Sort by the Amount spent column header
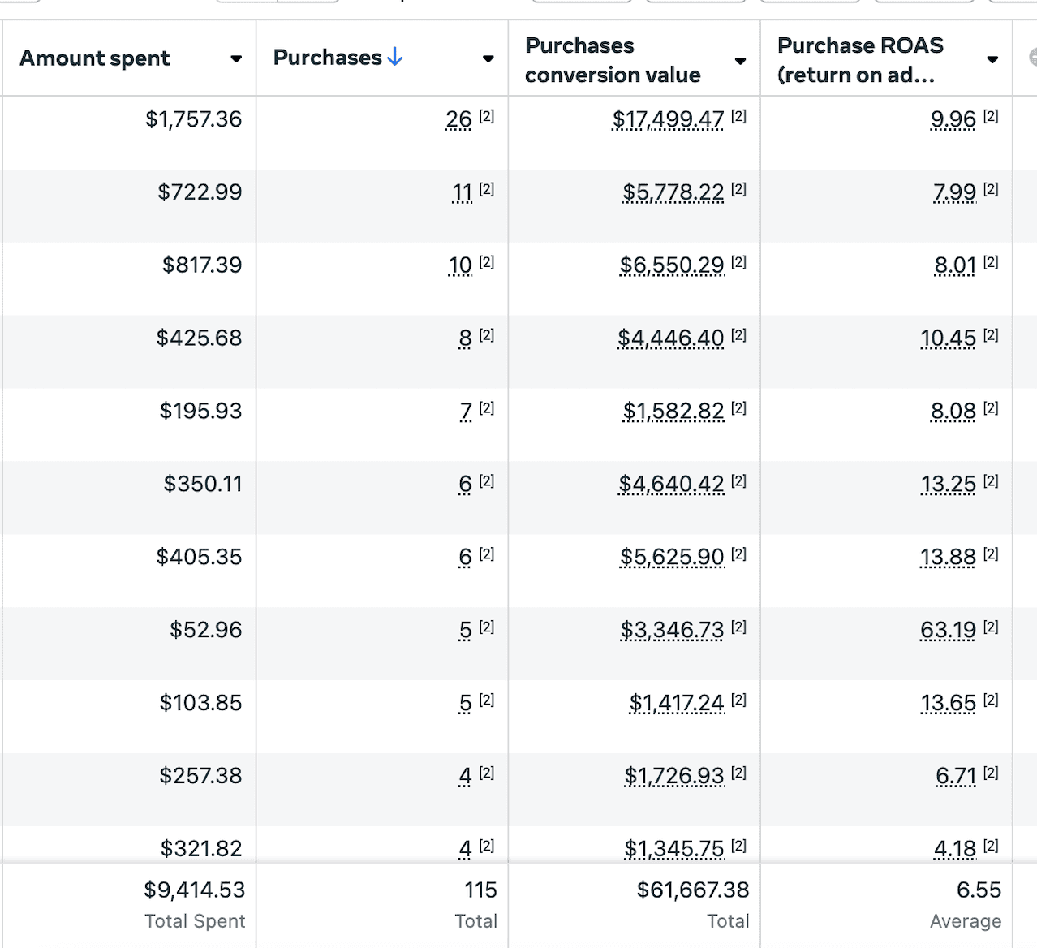Image resolution: width=1037 pixels, height=948 pixels. pyautogui.click(x=95, y=58)
